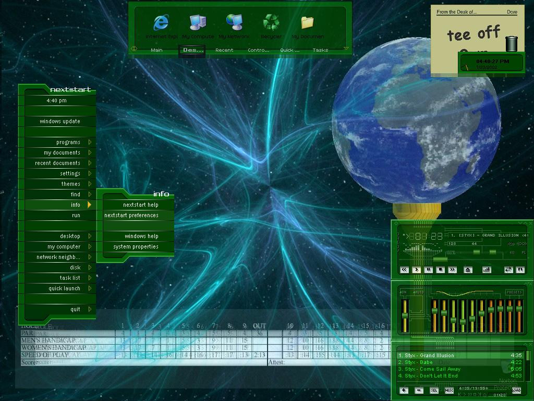This screenshot has width=534, height=401.
Task: Open the My Network icon in top dock
Action: (234, 22)
